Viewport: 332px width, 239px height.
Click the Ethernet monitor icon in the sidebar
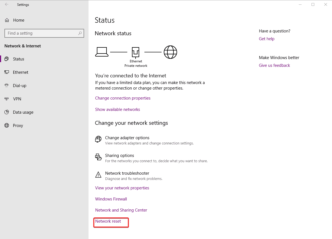[x=7, y=72]
